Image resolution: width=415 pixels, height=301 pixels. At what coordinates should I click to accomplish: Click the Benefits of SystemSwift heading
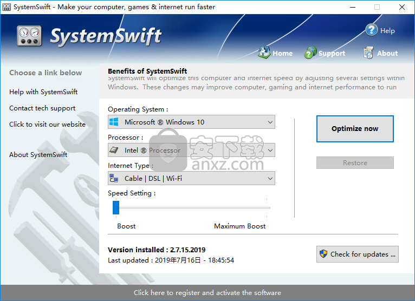coord(147,71)
